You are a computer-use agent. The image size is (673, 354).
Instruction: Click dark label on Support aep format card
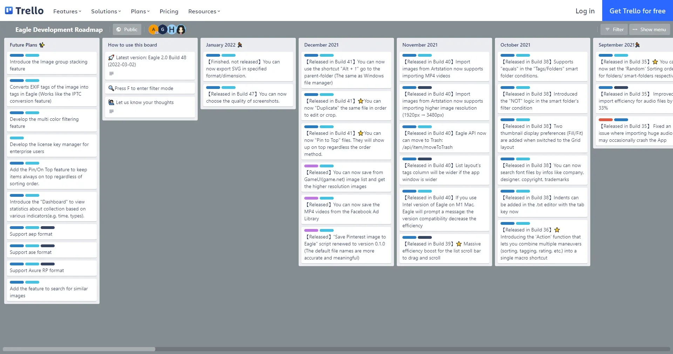click(x=48, y=228)
